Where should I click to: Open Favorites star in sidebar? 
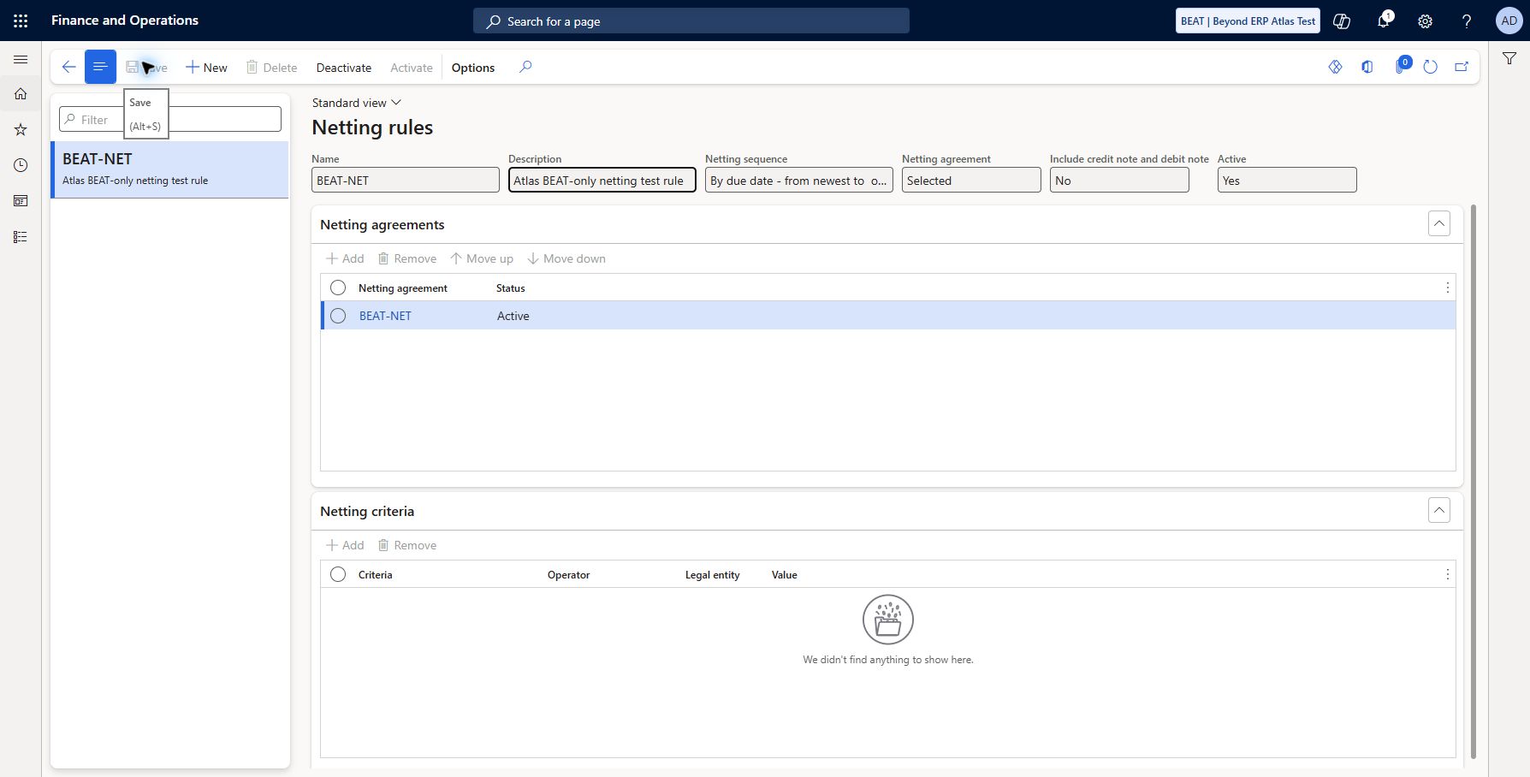tap(21, 130)
